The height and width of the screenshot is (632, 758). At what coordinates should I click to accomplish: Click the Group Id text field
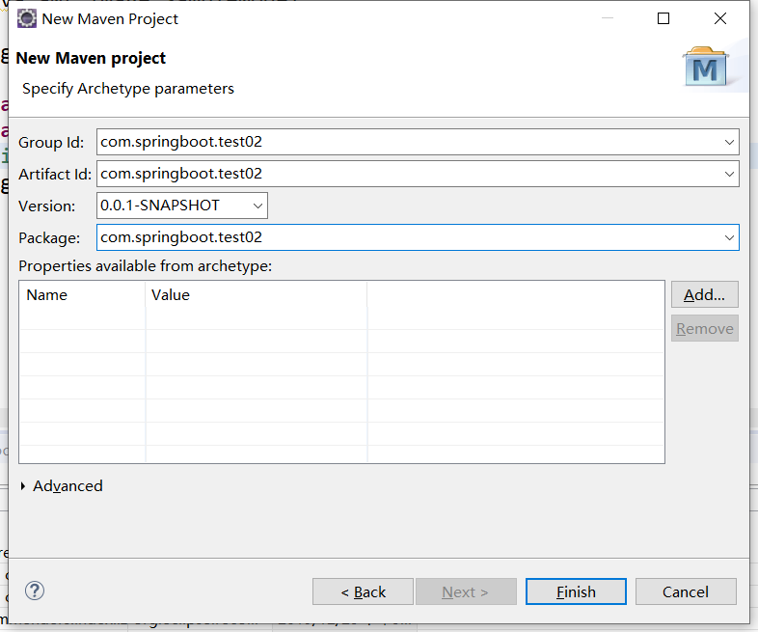pyautogui.click(x=418, y=142)
